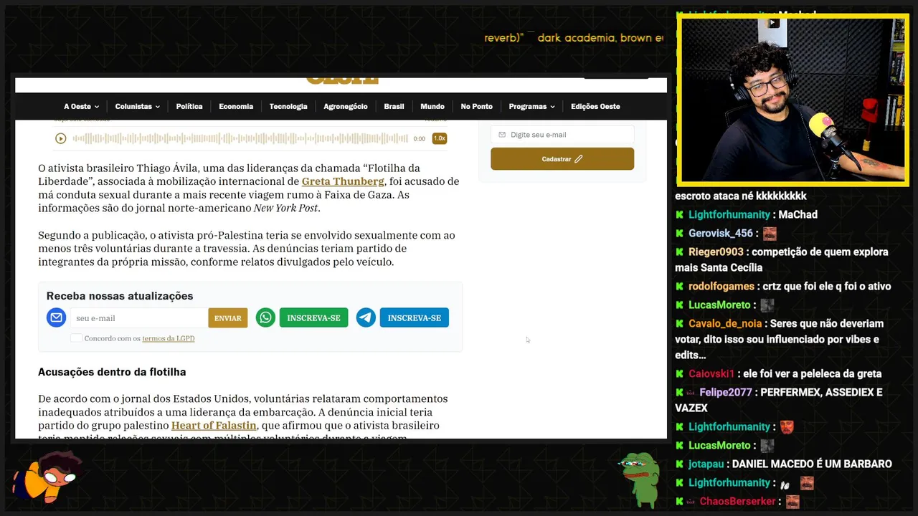
Task: Click the green INSCREVA-SE WhatsApp button
Action: (313, 318)
